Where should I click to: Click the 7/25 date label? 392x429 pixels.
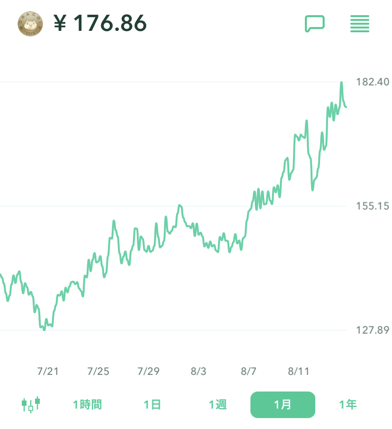pyautogui.click(x=98, y=371)
